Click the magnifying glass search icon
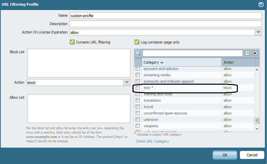Screen dimensions: 267x164 click(138, 54)
